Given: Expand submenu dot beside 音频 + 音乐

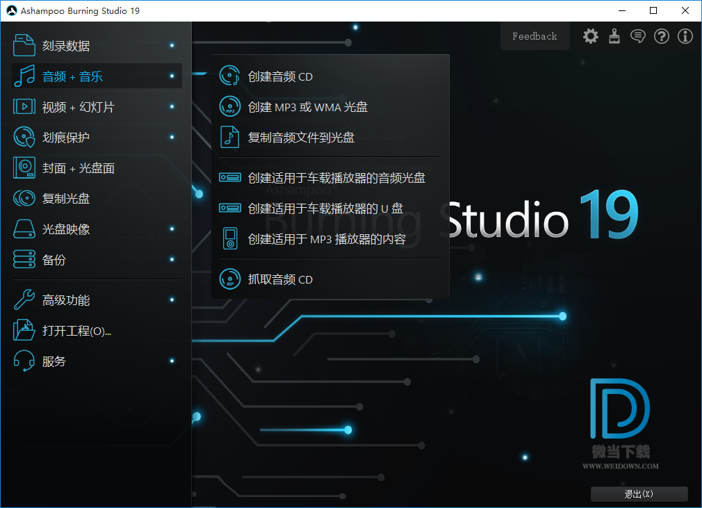Looking at the screenshot, I should [172, 76].
